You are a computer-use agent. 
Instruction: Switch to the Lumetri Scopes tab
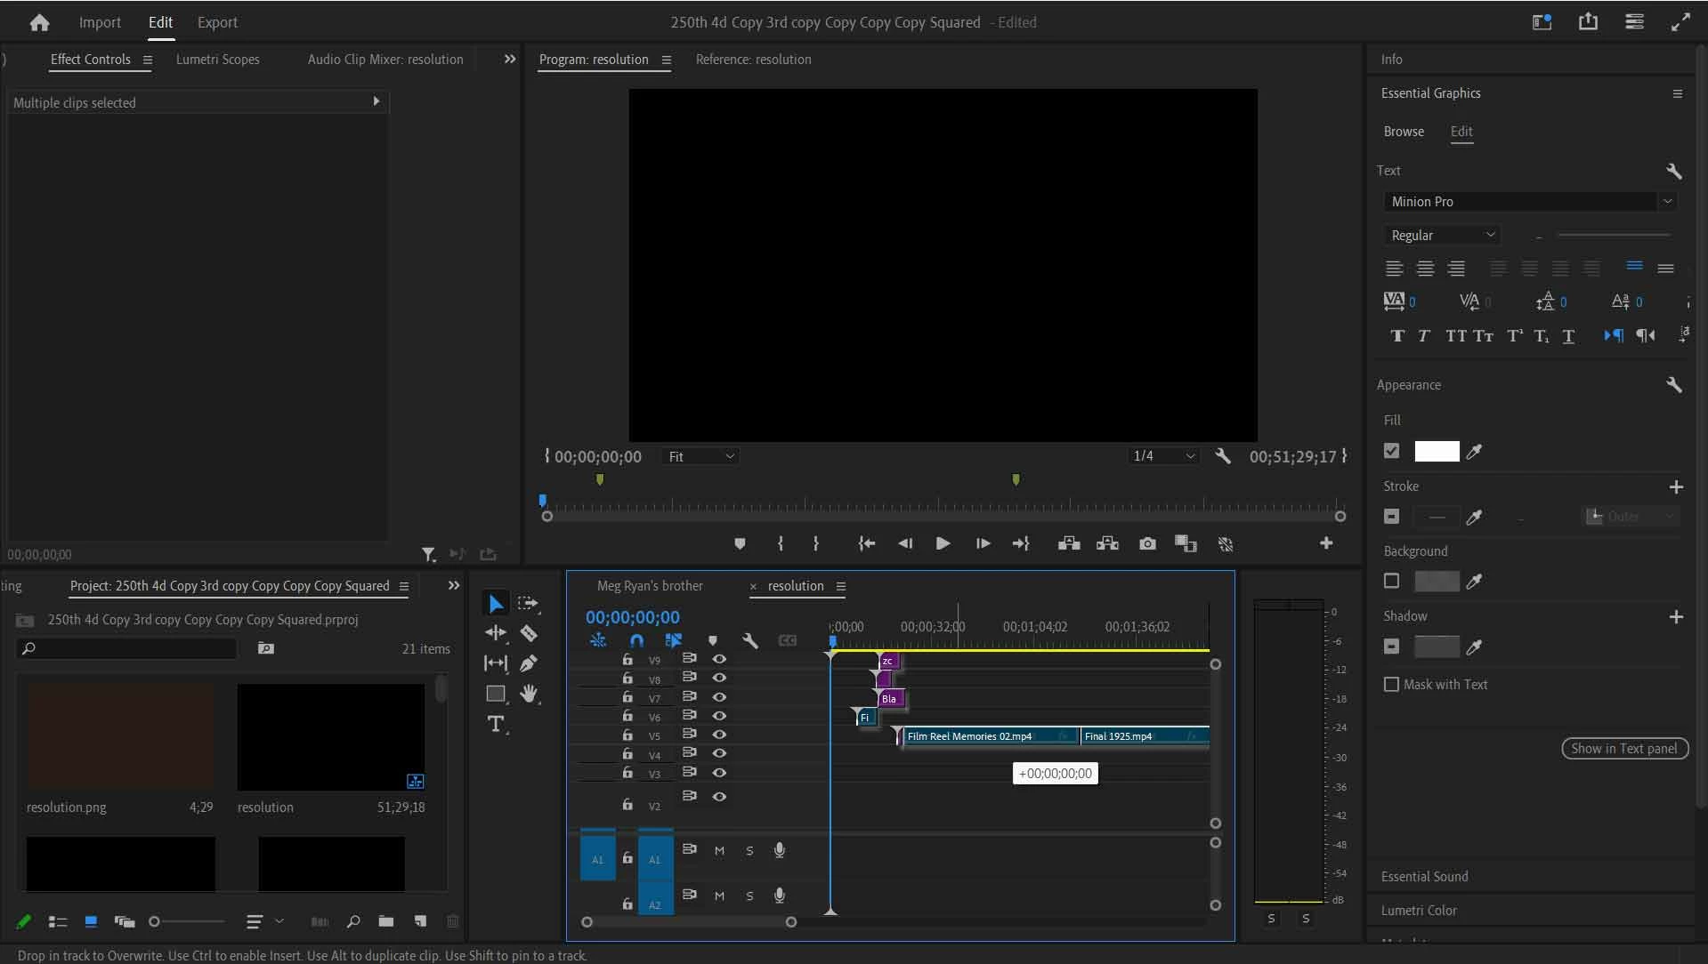click(217, 60)
